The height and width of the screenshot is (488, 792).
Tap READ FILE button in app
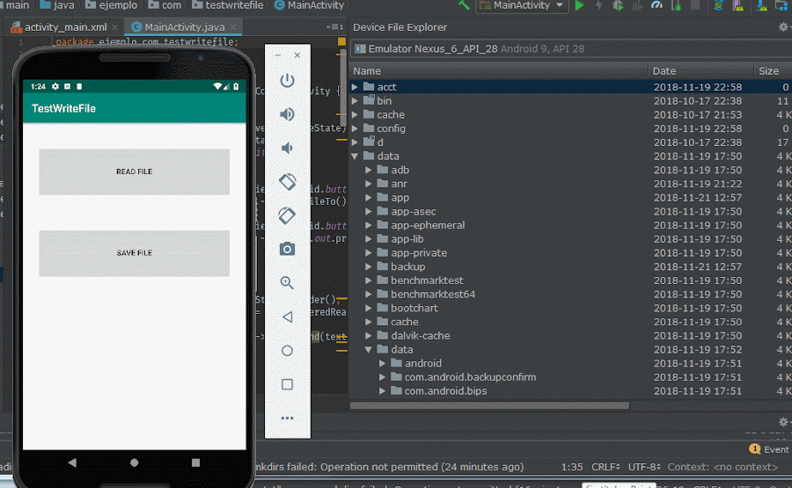[135, 171]
